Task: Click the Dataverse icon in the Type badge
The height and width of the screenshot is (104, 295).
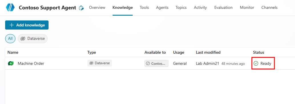Action: point(91,63)
